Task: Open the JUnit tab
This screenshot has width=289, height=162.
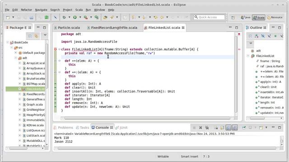Action: tap(121, 127)
